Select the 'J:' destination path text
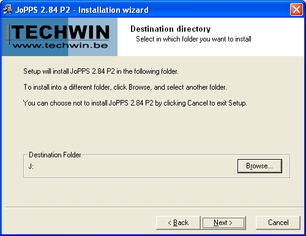The height and width of the screenshot is (236, 306). click(x=31, y=166)
